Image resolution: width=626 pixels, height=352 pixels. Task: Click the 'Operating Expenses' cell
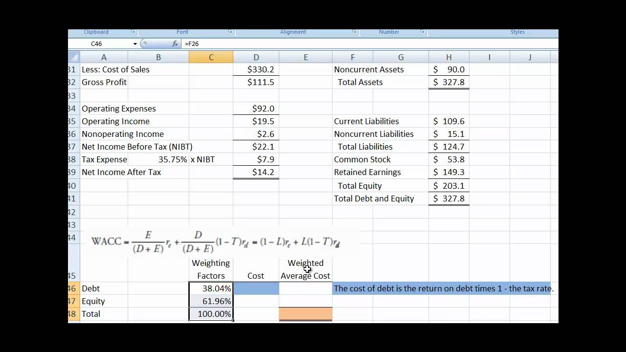click(119, 109)
